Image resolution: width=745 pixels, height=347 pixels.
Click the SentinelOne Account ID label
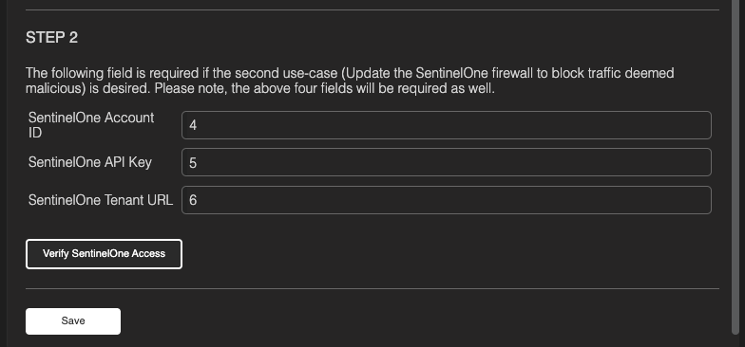(91, 125)
